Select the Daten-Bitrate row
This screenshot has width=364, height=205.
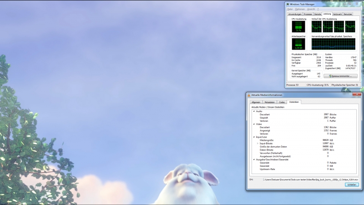tap(304, 150)
